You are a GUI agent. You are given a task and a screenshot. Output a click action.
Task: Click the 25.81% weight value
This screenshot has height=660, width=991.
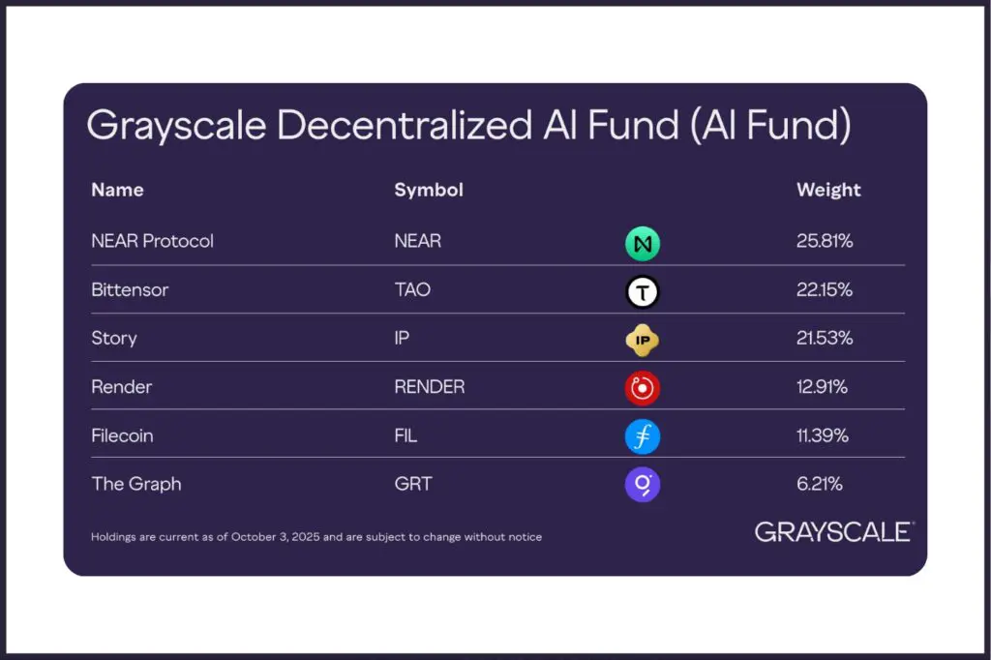[x=825, y=241]
